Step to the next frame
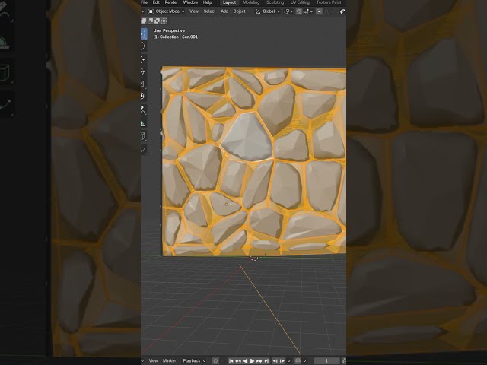The width and height of the screenshot is (487, 365). click(282, 361)
